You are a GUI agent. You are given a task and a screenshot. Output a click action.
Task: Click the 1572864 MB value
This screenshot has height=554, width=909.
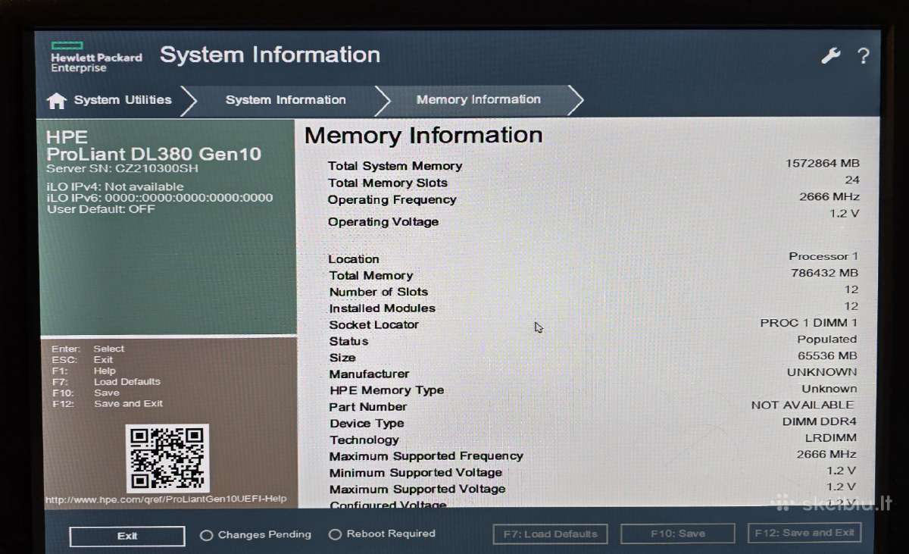(x=823, y=163)
